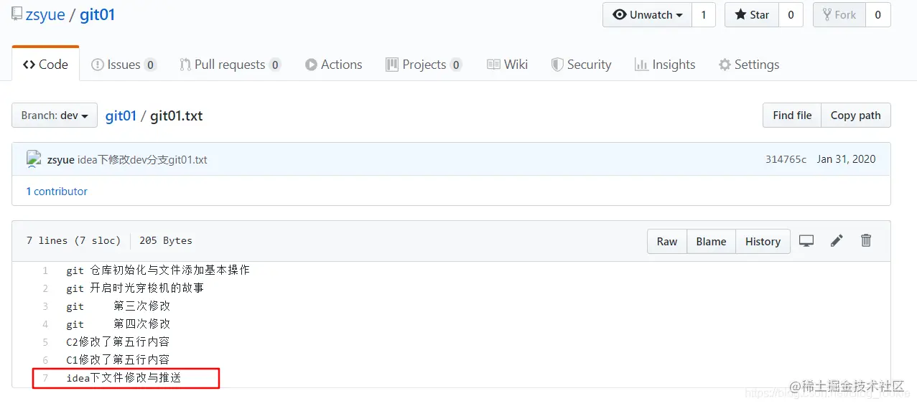Click the zsyue avatar thumbnail

tap(33, 159)
